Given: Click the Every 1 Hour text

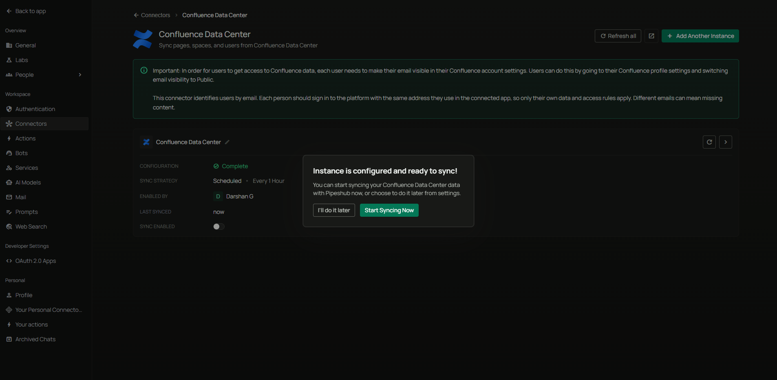Looking at the screenshot, I should tap(269, 181).
